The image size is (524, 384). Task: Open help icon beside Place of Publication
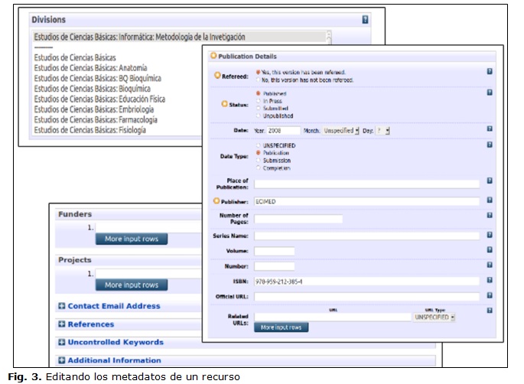[490, 181]
